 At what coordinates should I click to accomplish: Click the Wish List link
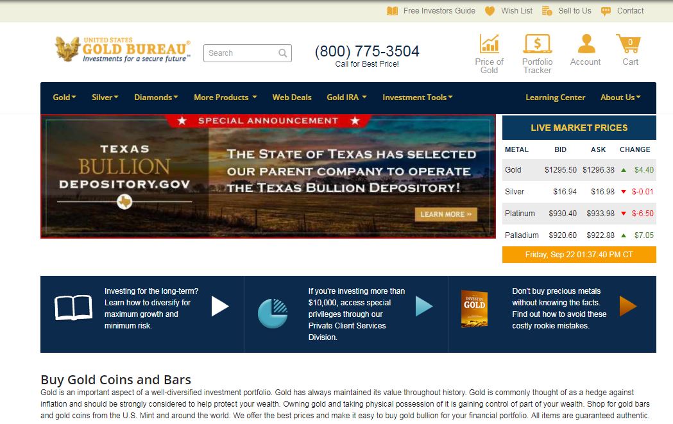[x=516, y=11]
